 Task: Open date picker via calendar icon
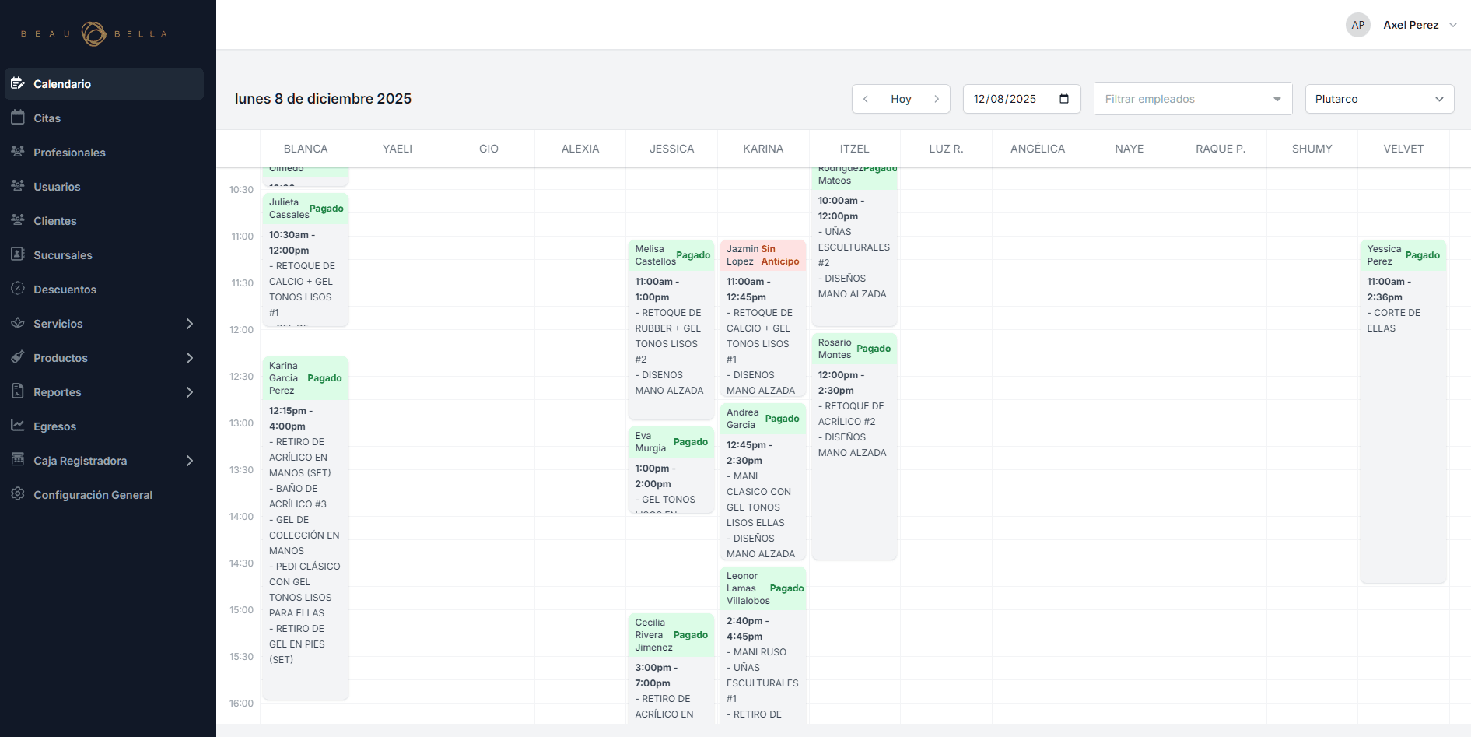point(1064,99)
